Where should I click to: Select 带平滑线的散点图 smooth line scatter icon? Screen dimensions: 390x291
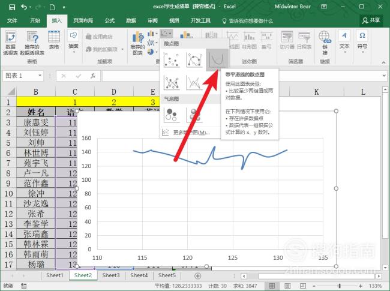[x=217, y=60]
